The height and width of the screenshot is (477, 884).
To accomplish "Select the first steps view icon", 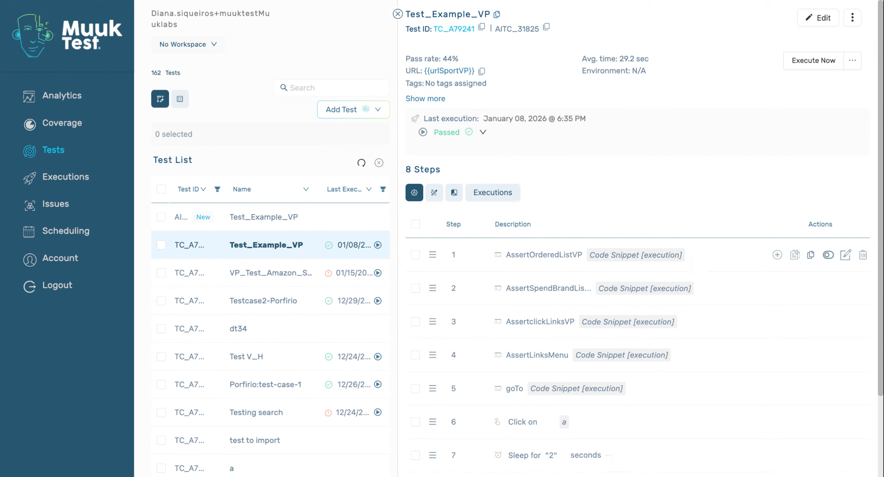I will [414, 192].
